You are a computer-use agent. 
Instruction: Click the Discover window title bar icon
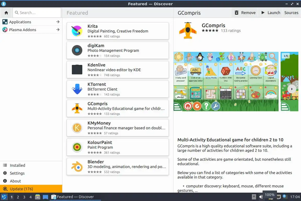3,4
